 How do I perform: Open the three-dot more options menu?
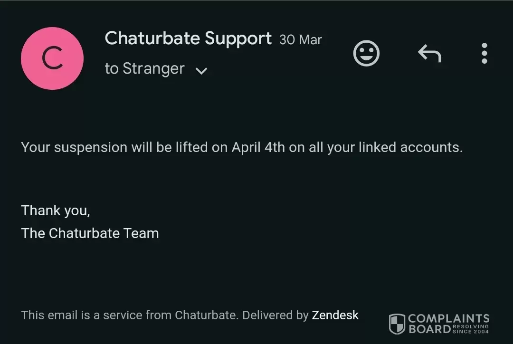[x=484, y=53]
